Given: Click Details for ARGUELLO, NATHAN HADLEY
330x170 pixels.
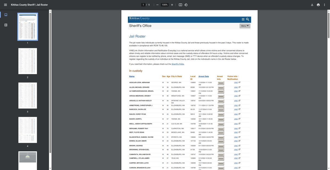Looking at the screenshot, I should (x=221, y=101).
